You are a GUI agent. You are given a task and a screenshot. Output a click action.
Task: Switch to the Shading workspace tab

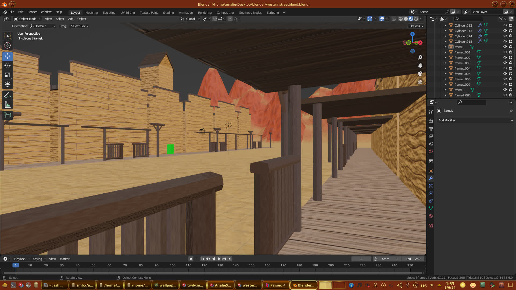click(168, 12)
